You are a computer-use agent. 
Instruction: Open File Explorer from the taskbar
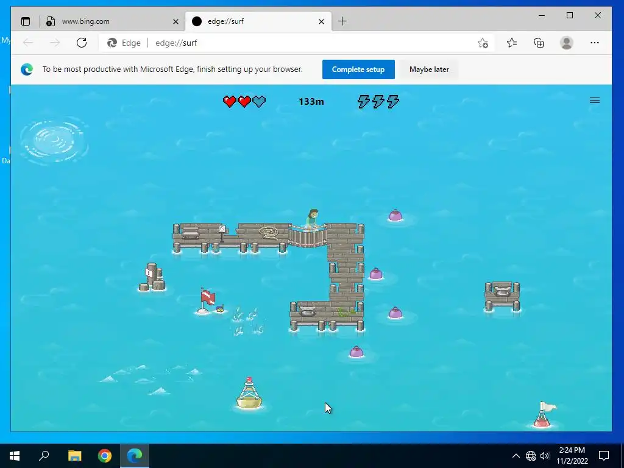(74, 456)
